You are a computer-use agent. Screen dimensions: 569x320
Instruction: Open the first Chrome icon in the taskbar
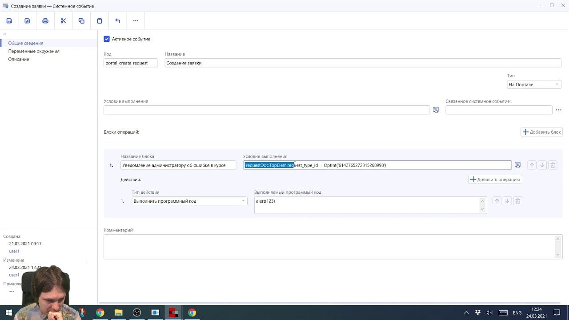coord(100,313)
